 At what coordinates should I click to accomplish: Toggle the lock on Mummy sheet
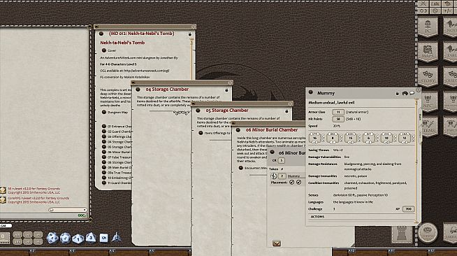(397, 93)
